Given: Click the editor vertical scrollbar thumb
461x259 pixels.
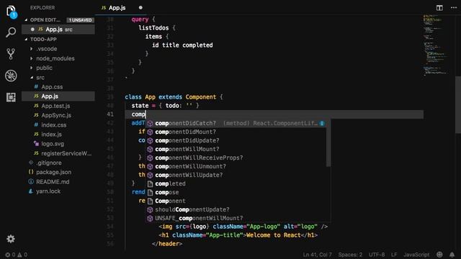Looking at the screenshot, I should pos(458,105).
